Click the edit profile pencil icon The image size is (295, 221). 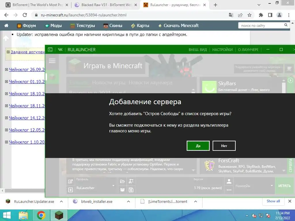(x=70, y=181)
